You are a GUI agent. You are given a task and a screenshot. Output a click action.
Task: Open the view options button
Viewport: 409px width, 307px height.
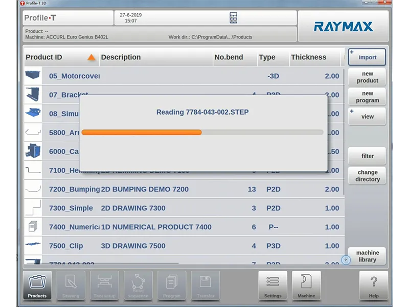(x=367, y=117)
